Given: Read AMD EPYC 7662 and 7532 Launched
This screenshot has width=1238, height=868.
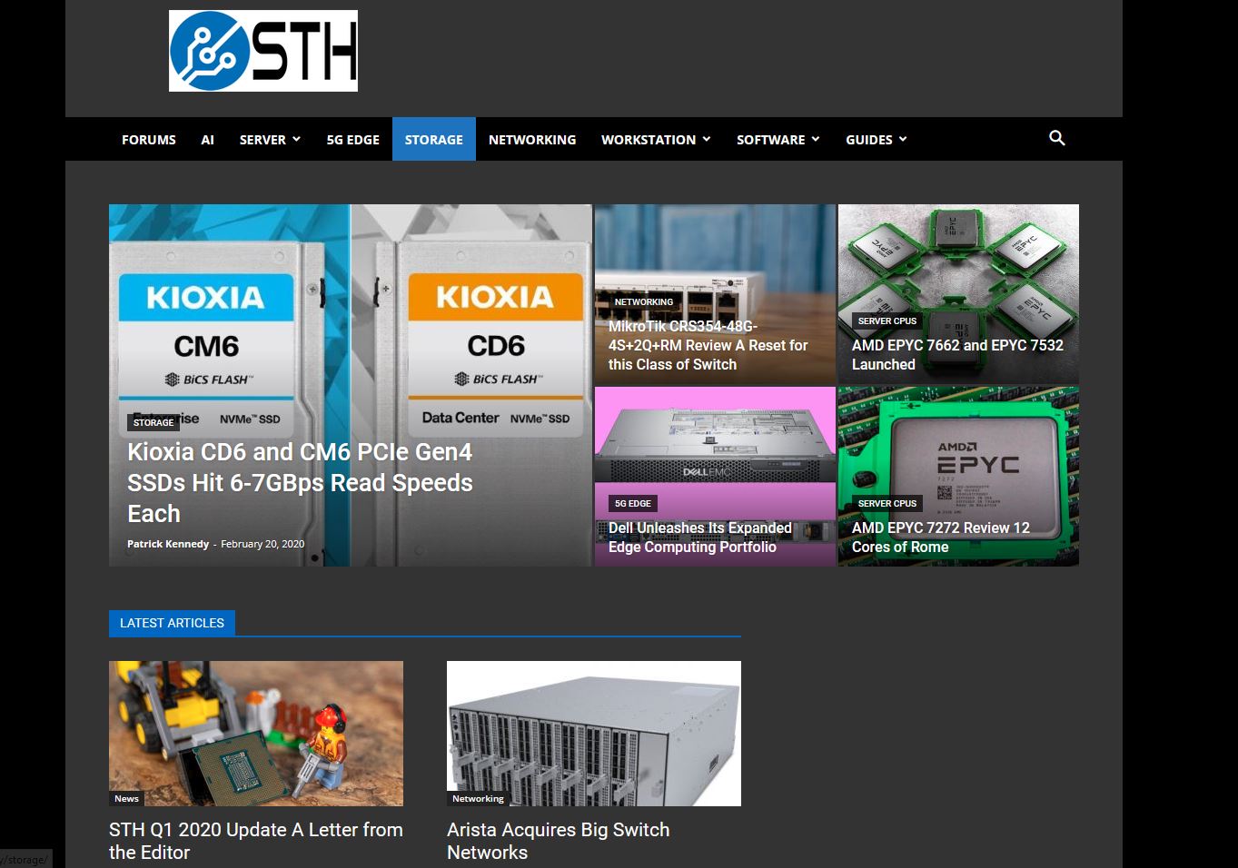Looking at the screenshot, I should click(957, 355).
